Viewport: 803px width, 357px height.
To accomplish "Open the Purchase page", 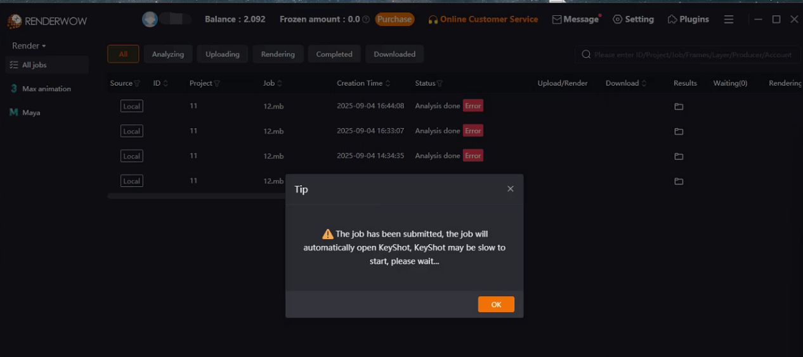I will click(x=395, y=20).
